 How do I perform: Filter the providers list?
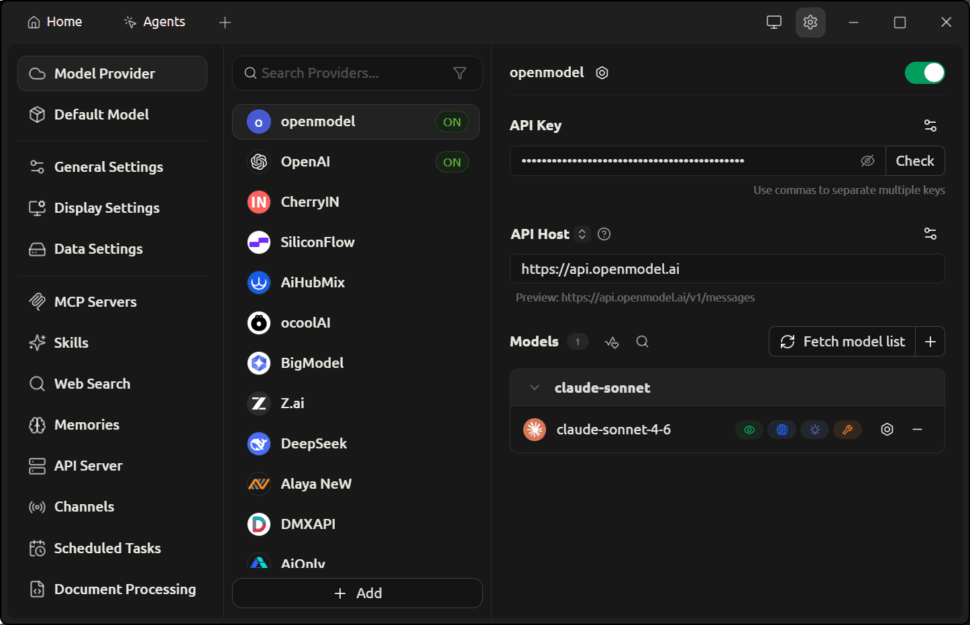click(x=460, y=73)
